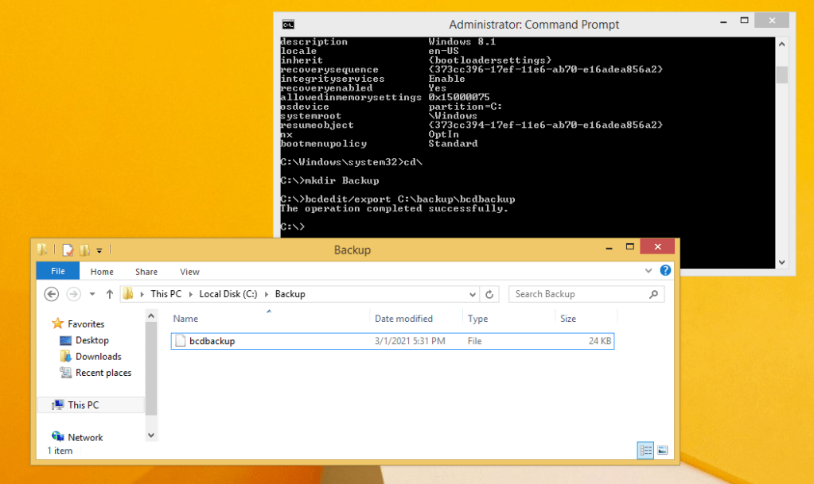The width and height of the screenshot is (814, 484).
Task: Minimize the Command Prompt window
Action: pyautogui.click(x=723, y=21)
